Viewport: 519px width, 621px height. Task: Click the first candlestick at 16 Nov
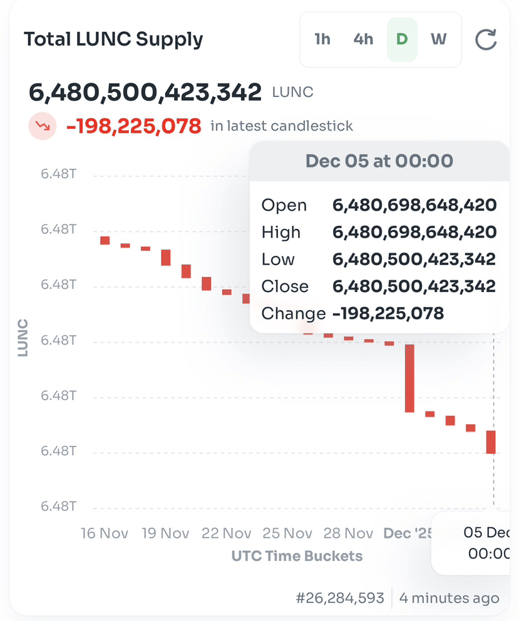(x=105, y=240)
